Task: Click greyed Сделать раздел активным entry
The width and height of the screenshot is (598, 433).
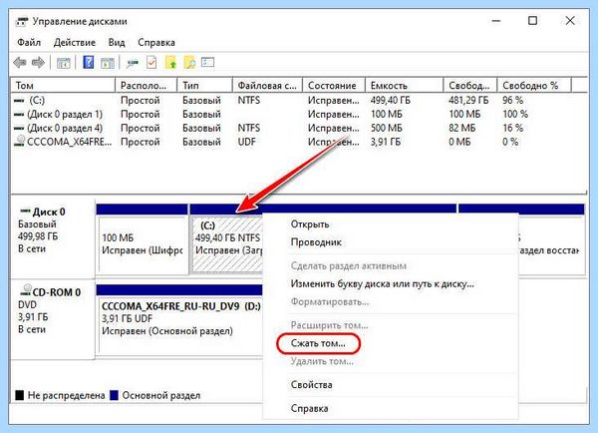Action: coord(390,265)
